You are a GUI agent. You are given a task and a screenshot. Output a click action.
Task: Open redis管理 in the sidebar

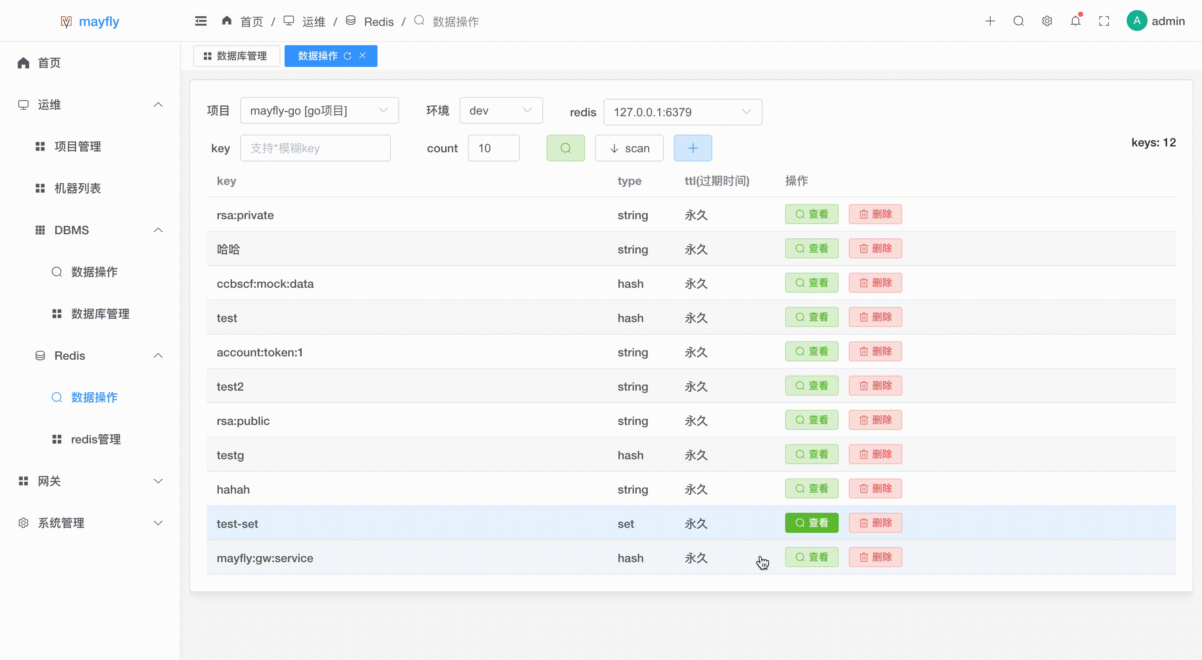click(96, 439)
